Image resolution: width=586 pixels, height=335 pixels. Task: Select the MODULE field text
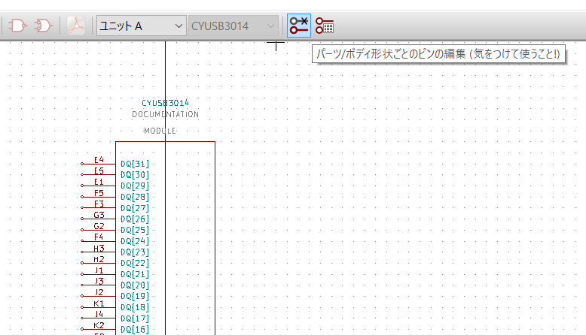click(x=160, y=131)
